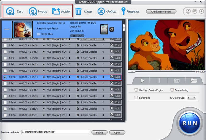Select the Title14 row duration 0:00:00 - 1:55:03
The width and height of the screenshot is (206, 140).
click(28, 102)
